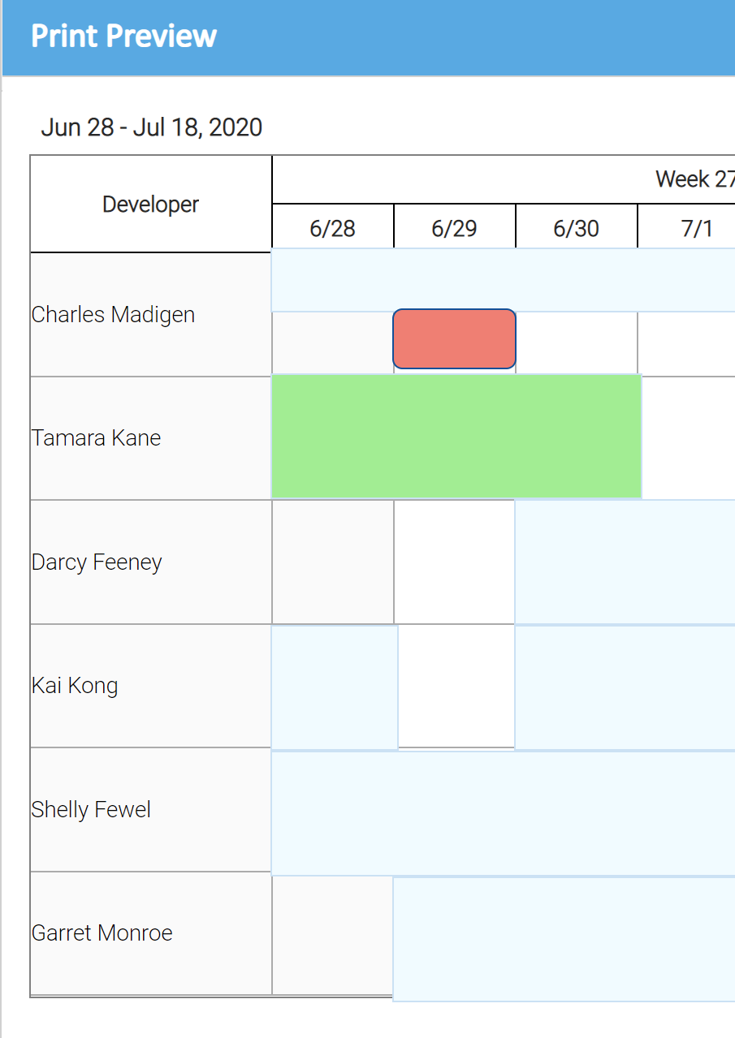This screenshot has height=1038, width=735.
Task: Click the Developer column header
Action: [x=150, y=205]
